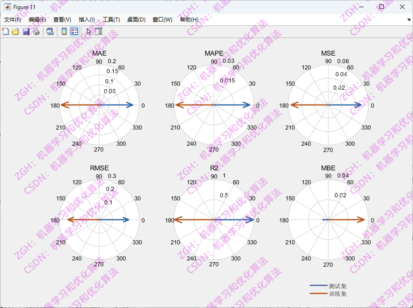Select the 训练集 legend entry

coord(338,294)
